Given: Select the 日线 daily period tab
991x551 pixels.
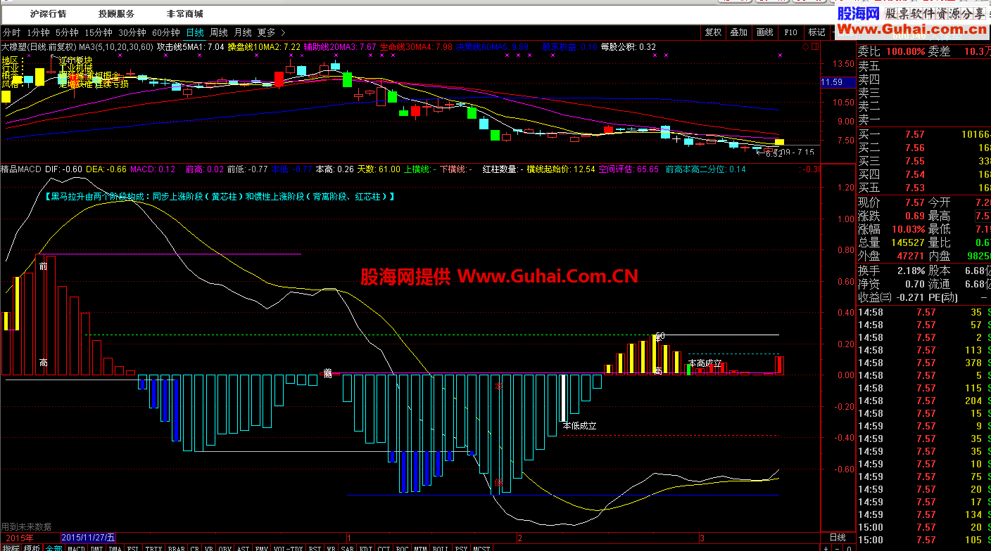Looking at the screenshot, I should pyautogui.click(x=195, y=32).
